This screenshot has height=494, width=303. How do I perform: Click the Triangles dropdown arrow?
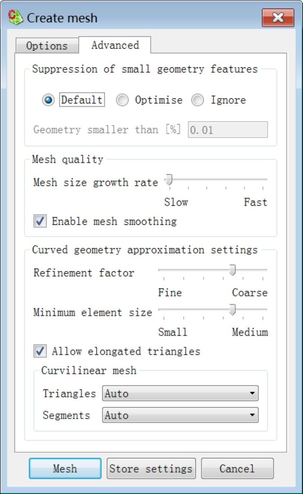coord(253,393)
